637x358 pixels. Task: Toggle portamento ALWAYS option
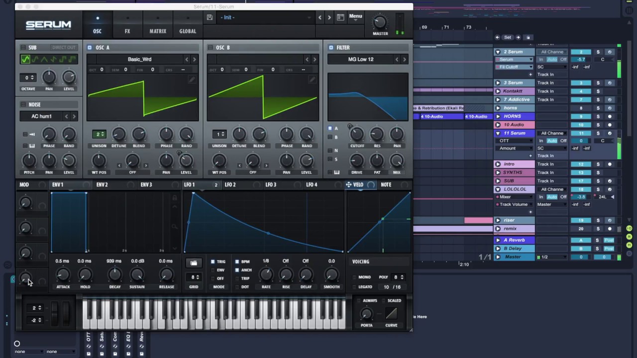point(359,301)
